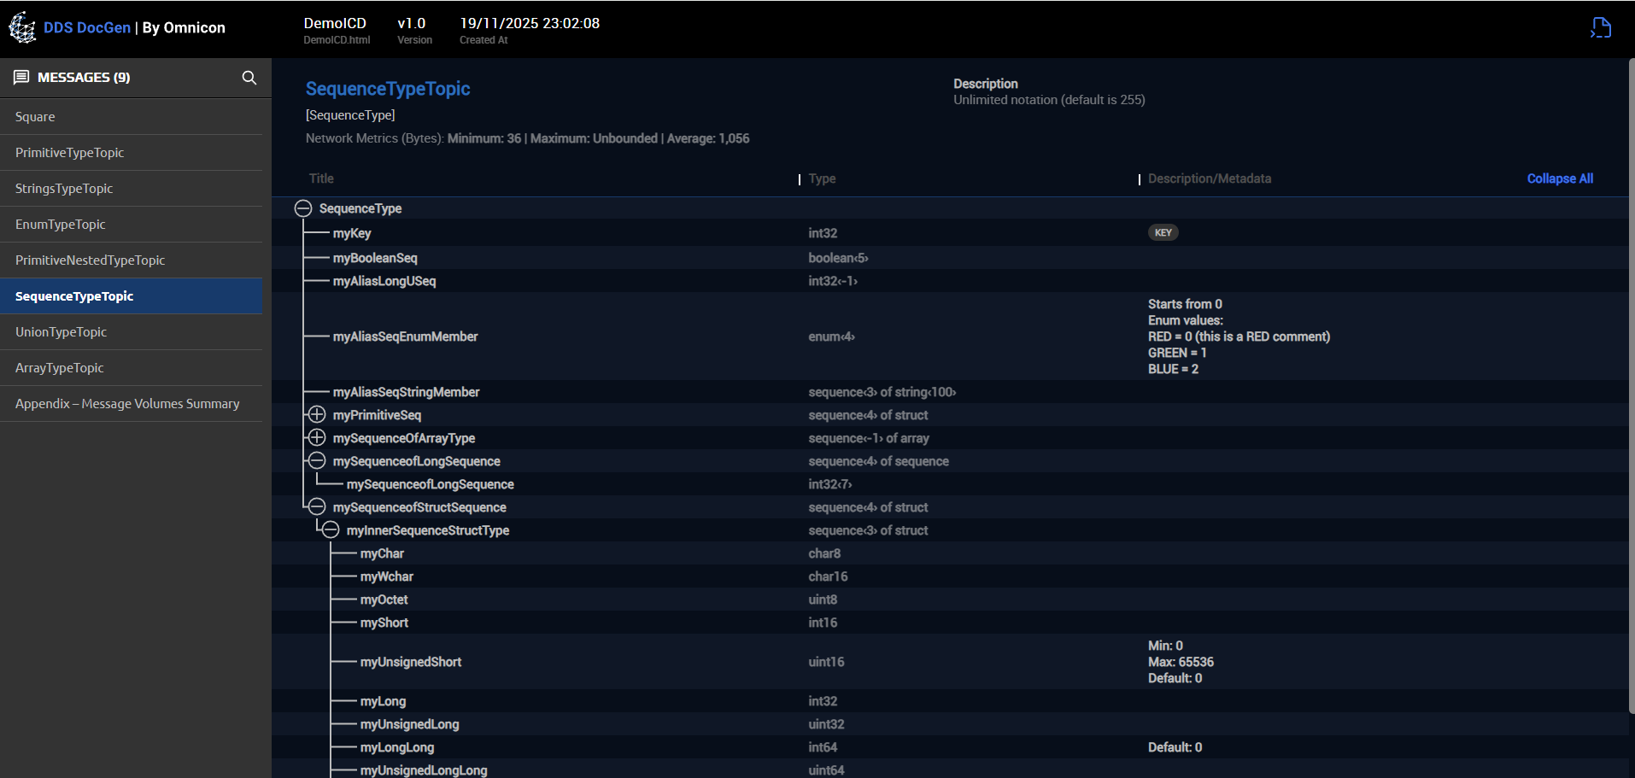Open the messages search magnifier icon
This screenshot has height=778, width=1635.
(249, 78)
